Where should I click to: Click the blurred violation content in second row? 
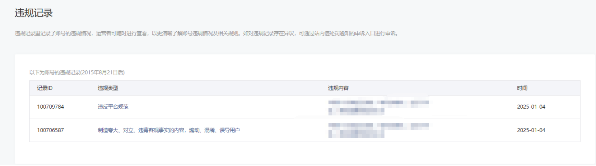tap(379, 130)
